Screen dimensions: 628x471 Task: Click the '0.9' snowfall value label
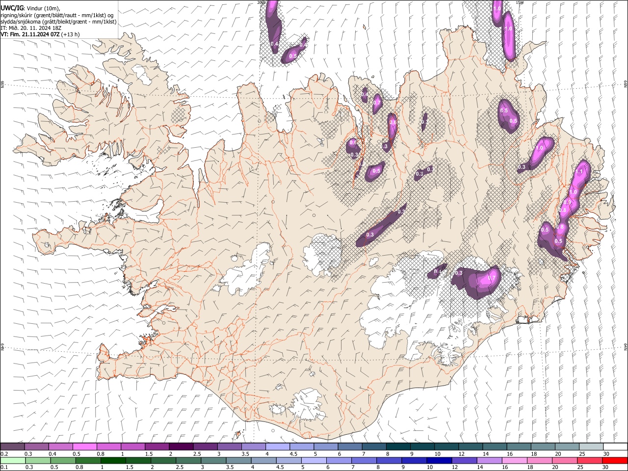[x=567, y=202]
